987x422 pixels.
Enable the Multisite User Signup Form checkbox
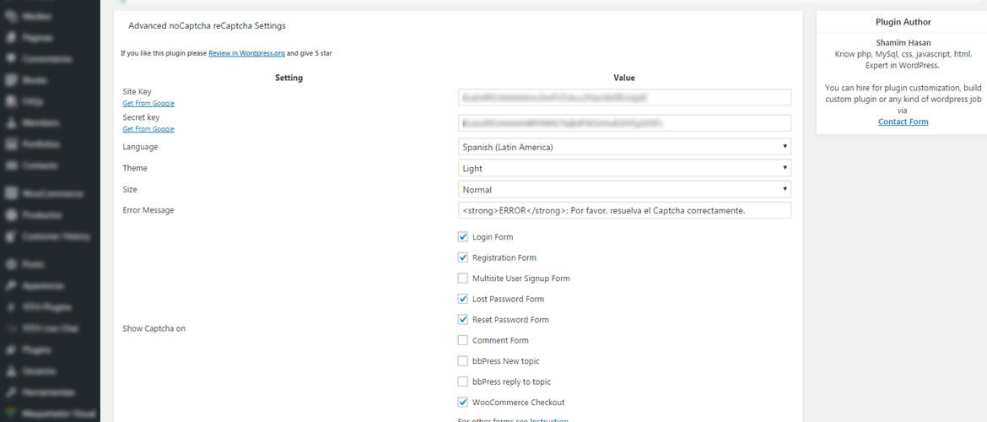click(x=462, y=279)
